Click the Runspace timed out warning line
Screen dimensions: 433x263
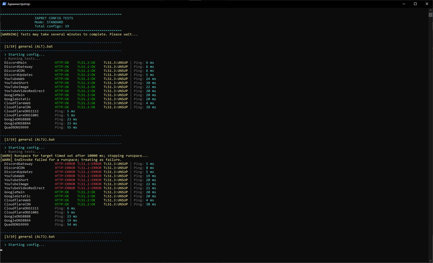74,156
